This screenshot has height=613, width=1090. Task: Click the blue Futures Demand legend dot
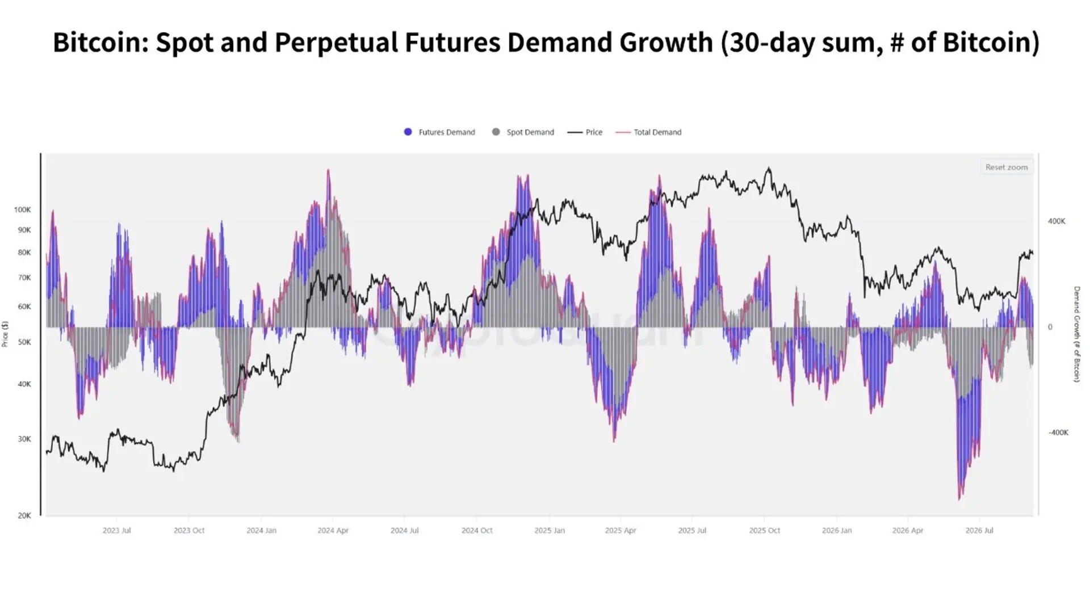pos(408,132)
